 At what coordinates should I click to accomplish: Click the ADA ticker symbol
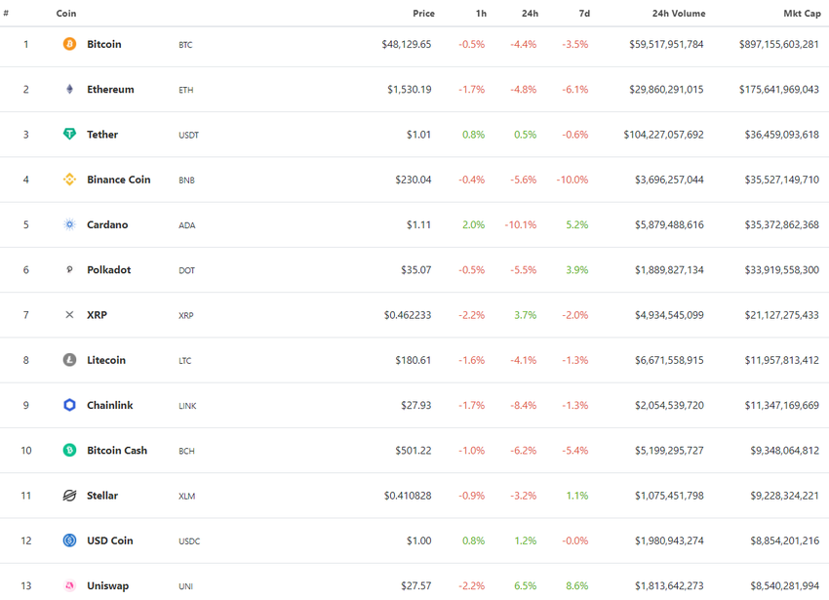[x=187, y=225]
